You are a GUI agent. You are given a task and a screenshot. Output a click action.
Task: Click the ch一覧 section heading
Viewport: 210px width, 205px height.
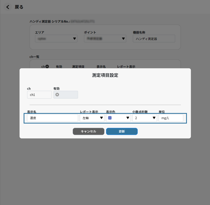pos(34,57)
